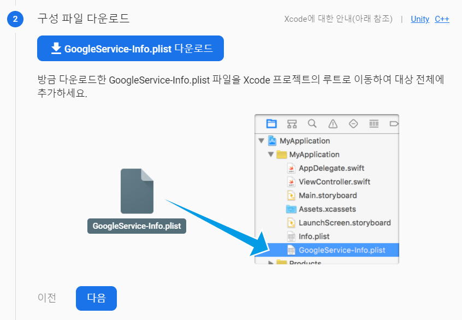462x320 pixels.
Task: Click the GoogleService-Info.plist download button
Action: coord(130,48)
